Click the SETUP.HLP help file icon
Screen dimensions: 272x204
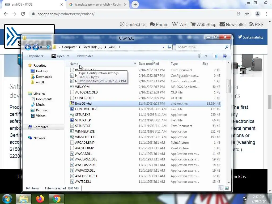coord(72,120)
